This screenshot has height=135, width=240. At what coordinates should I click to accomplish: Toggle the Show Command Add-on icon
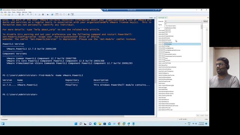pyautogui.click(x=72, y=15)
